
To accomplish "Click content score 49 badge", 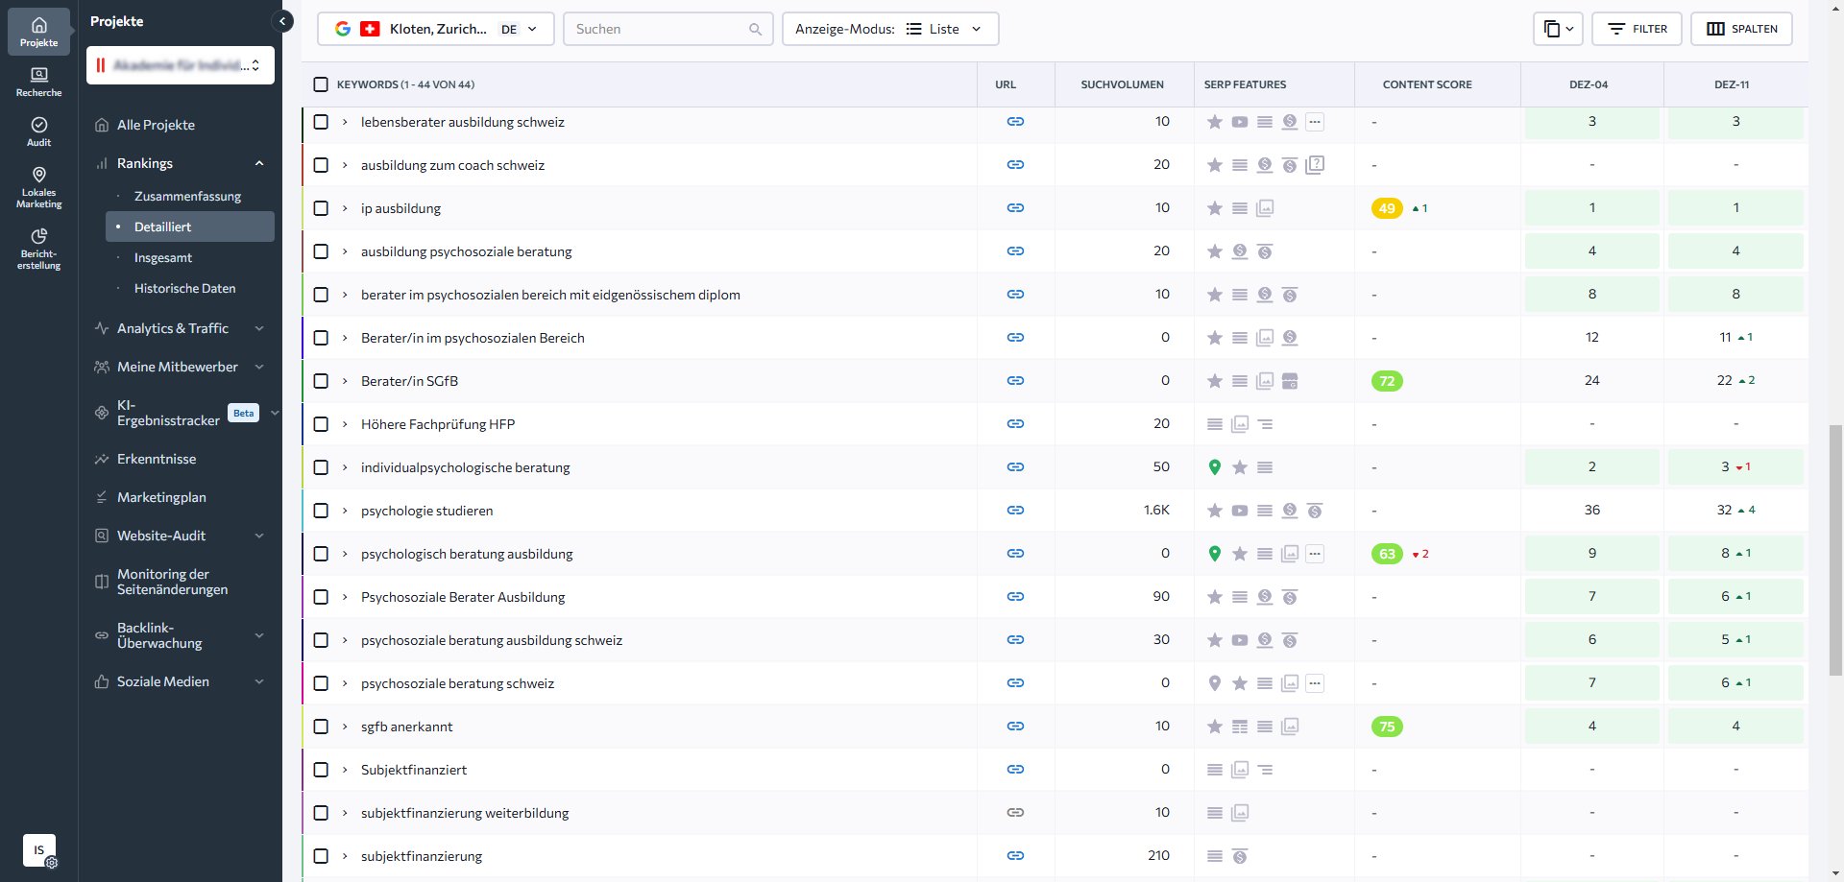I will pyautogui.click(x=1387, y=208).
